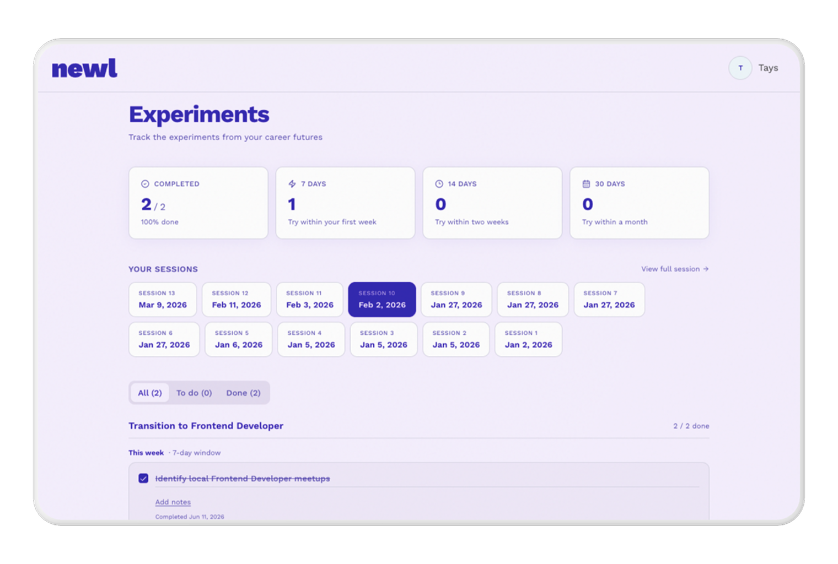Viewport: 838px width, 564px height.
Task: Click the Experiments heading
Action: click(x=199, y=115)
